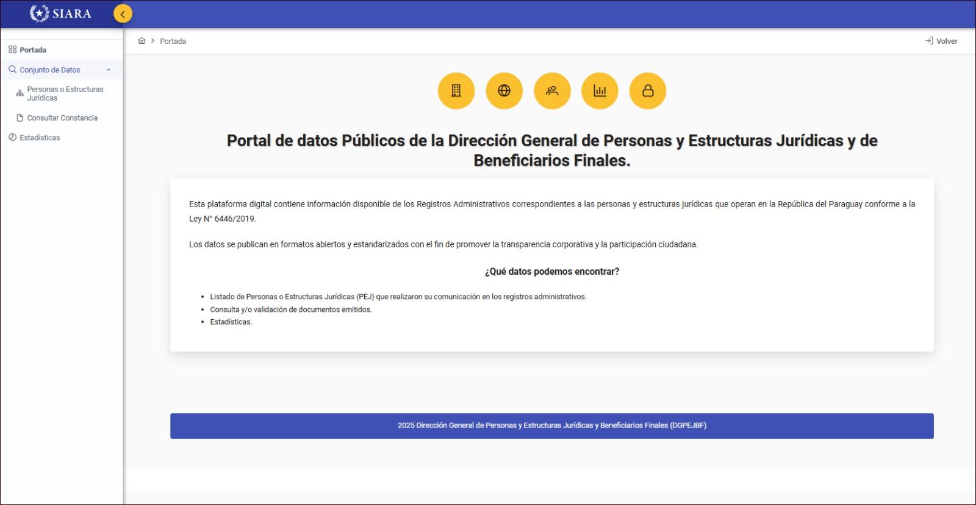Click the bar chart icon in yellow circle
The image size is (976, 505).
pos(600,91)
